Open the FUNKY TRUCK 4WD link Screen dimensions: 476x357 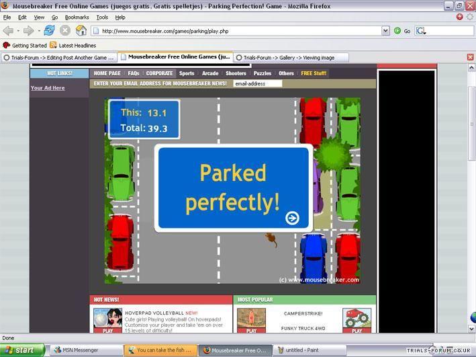coord(303,328)
